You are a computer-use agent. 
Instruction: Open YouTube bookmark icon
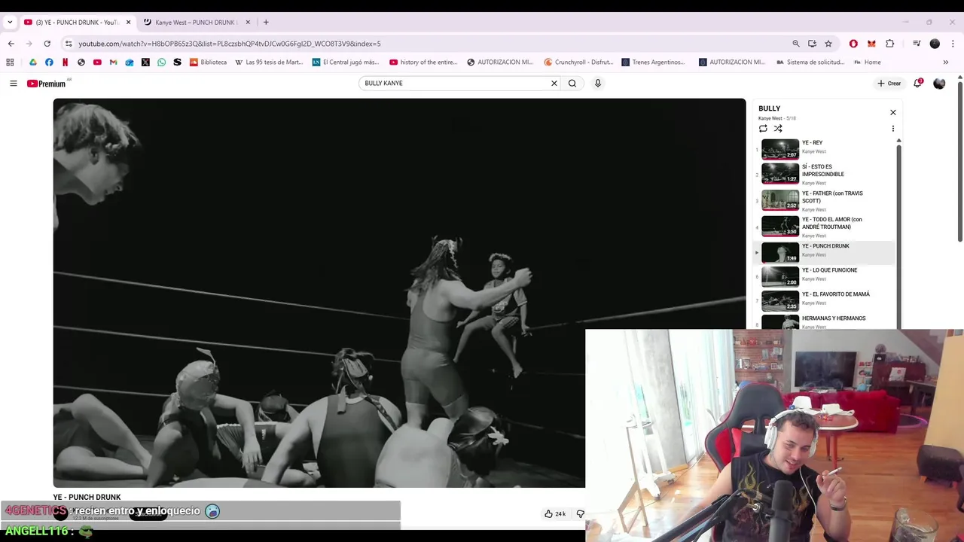pyautogui.click(x=97, y=62)
